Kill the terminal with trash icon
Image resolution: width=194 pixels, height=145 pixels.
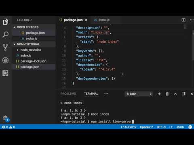[x=167, y=94]
